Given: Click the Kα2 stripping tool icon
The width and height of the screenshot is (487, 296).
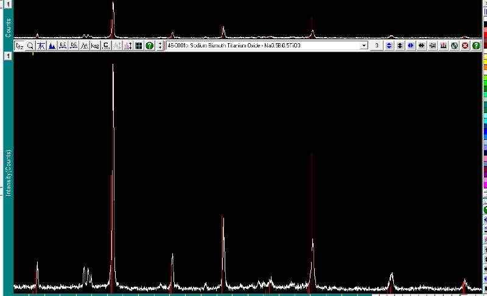Looking at the screenshot, I should [x=95, y=46].
